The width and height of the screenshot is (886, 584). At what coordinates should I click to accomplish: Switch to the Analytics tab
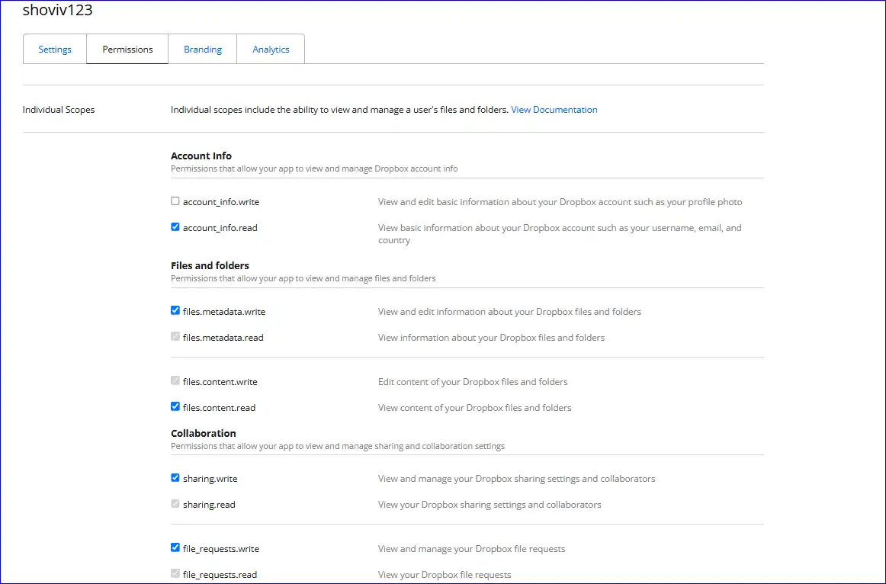coord(271,48)
